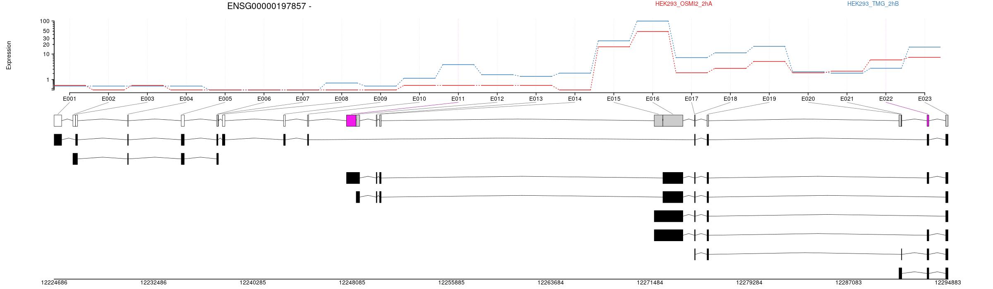This screenshot has height=289, width=993.
Task: Click exon label E020
Action: pyautogui.click(x=808, y=99)
